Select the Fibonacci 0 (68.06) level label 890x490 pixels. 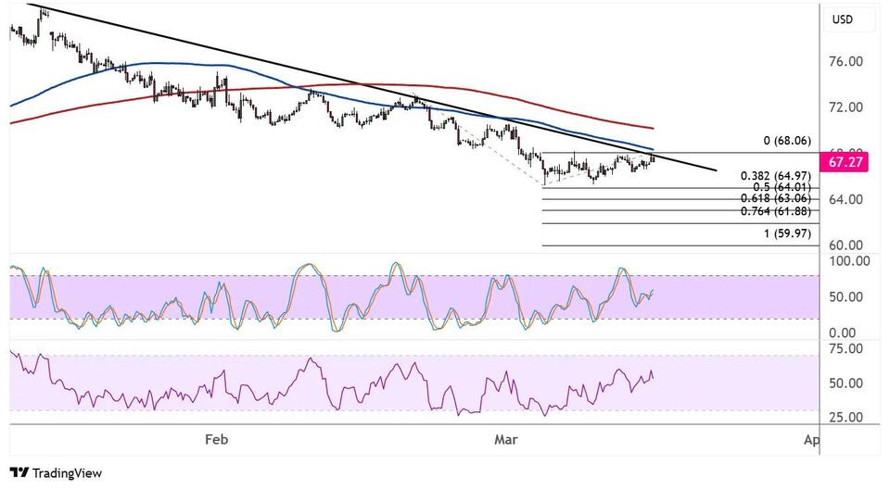pyautogui.click(x=787, y=141)
